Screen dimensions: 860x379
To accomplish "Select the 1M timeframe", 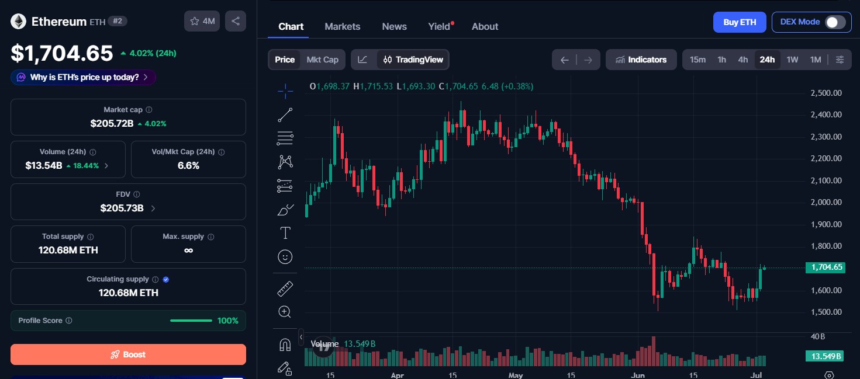I will point(816,60).
